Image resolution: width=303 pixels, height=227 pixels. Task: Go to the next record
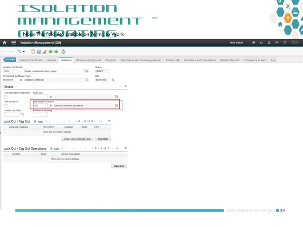(56, 52)
